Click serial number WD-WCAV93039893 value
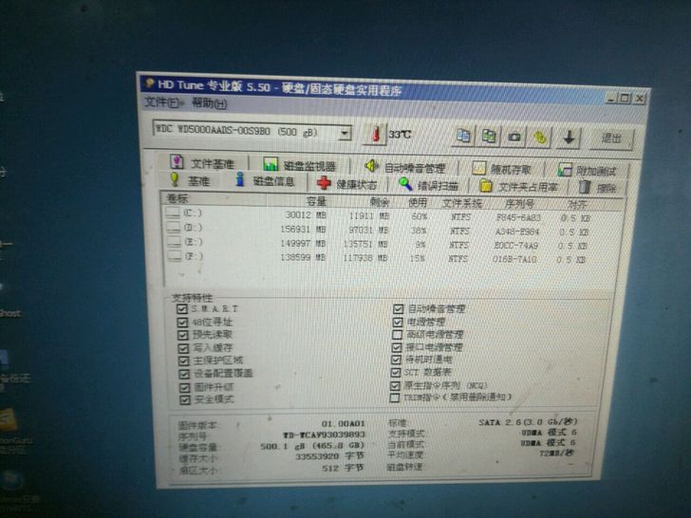This screenshot has width=691, height=518. click(325, 435)
